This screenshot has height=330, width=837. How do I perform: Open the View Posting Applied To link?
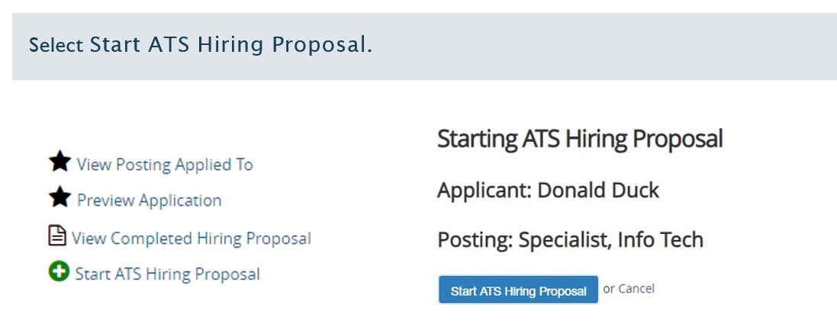(165, 165)
